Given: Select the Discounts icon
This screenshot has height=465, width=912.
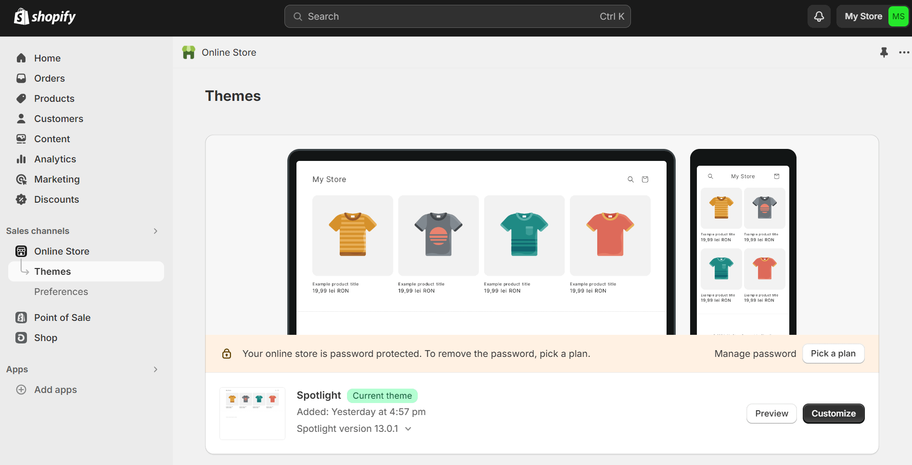Looking at the screenshot, I should [21, 199].
